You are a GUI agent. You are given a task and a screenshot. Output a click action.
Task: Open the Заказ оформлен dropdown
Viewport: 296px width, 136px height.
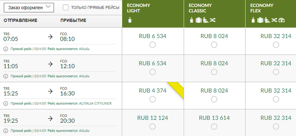pyautogui.click(x=29, y=8)
